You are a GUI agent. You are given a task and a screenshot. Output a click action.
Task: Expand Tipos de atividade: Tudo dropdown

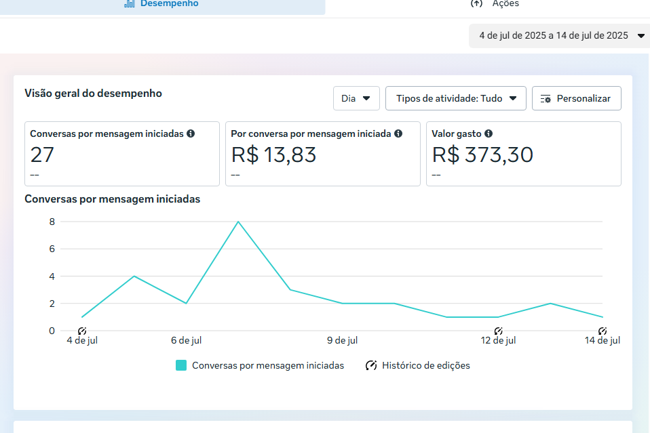point(455,98)
